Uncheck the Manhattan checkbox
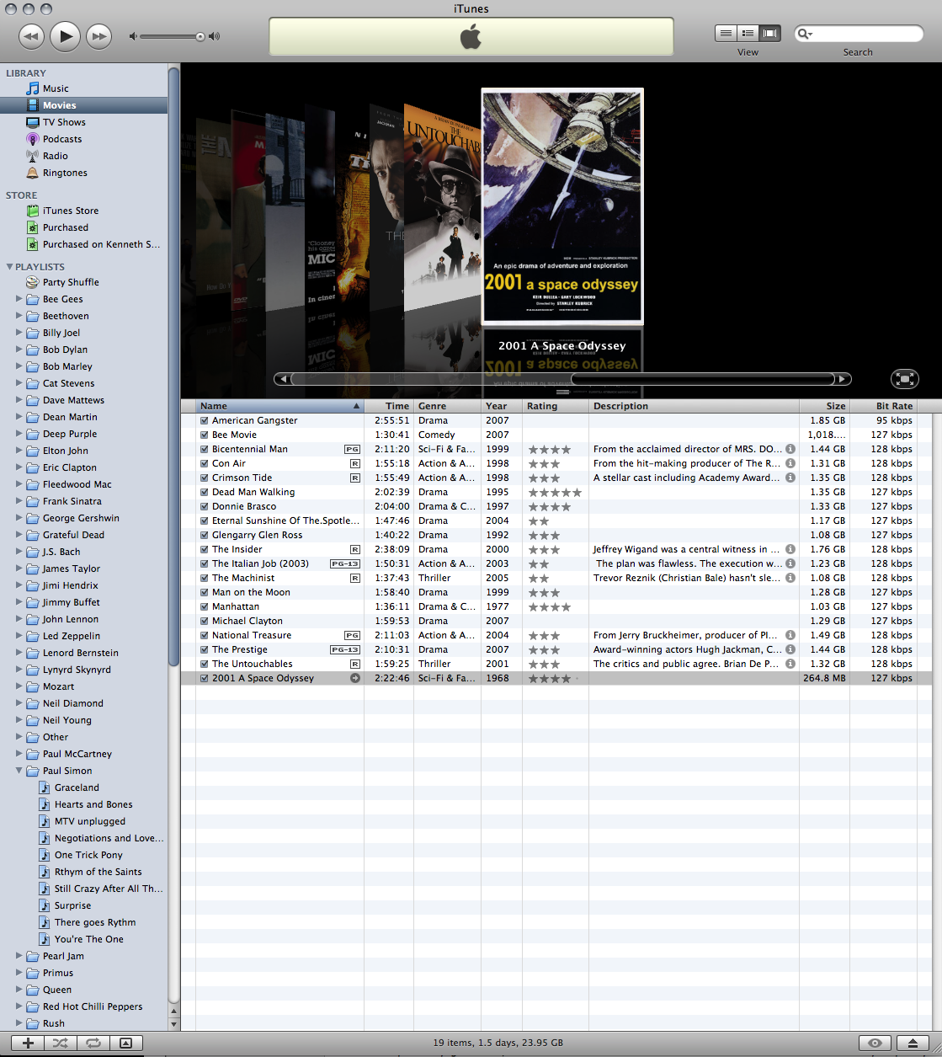 click(205, 606)
